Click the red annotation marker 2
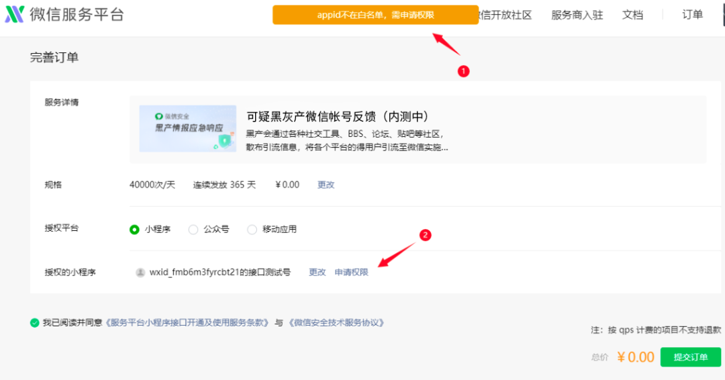The height and width of the screenshot is (380, 725). point(424,235)
